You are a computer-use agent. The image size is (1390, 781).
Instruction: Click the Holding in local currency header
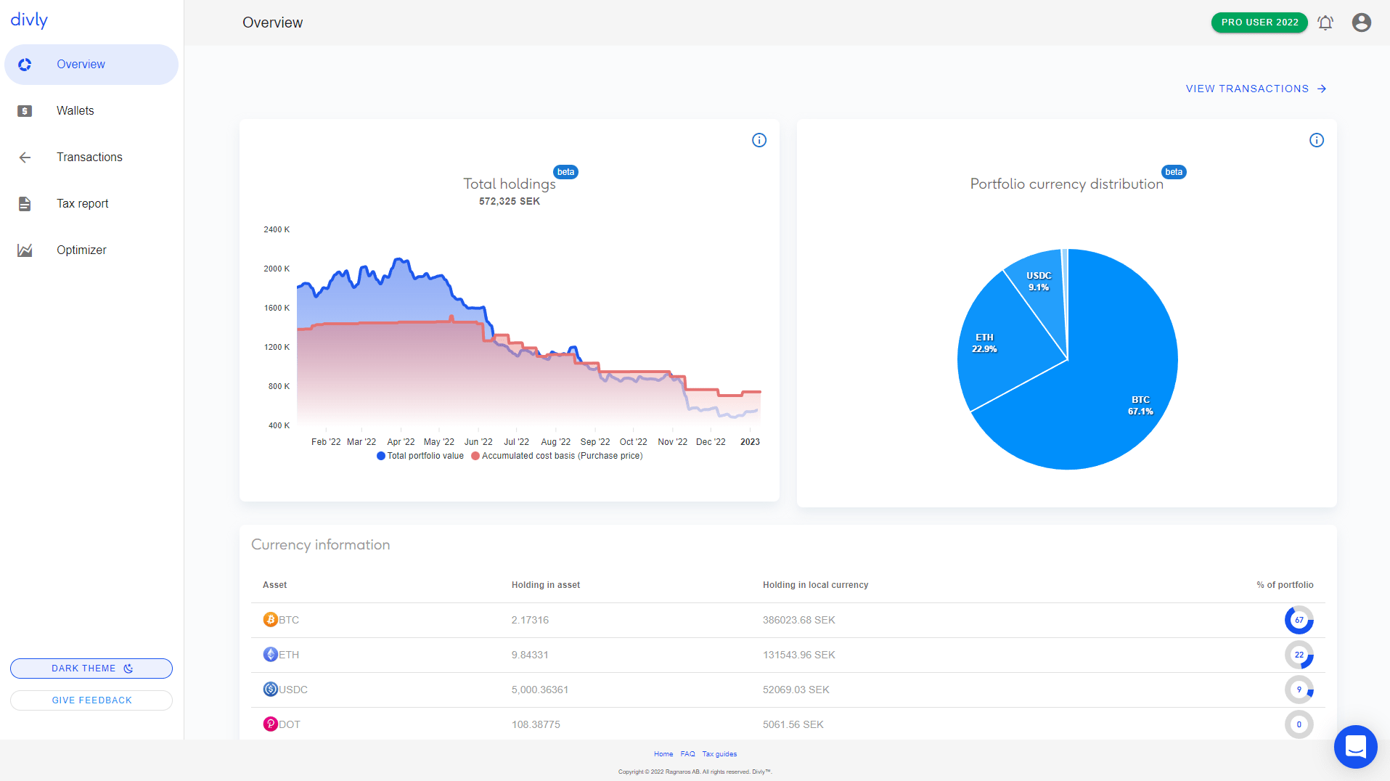pyautogui.click(x=815, y=585)
